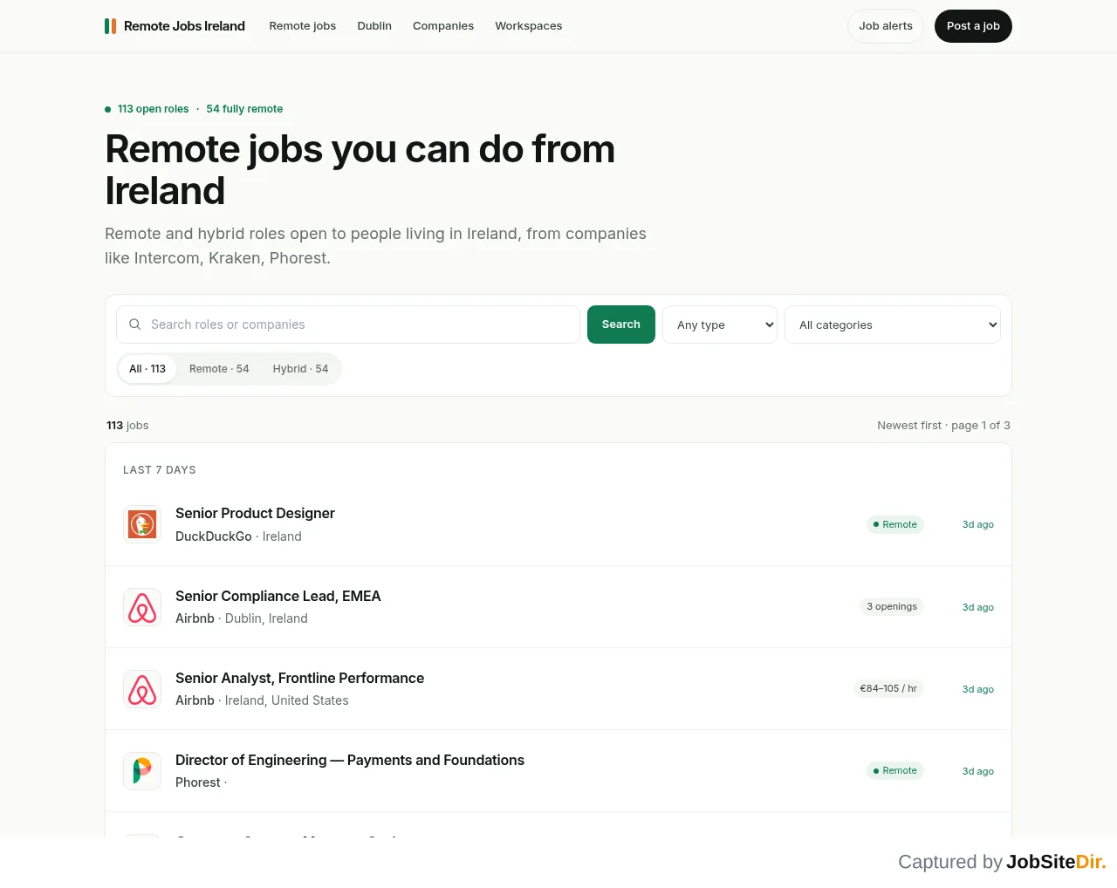
Task: Click the Post a job button
Action: coord(973,26)
